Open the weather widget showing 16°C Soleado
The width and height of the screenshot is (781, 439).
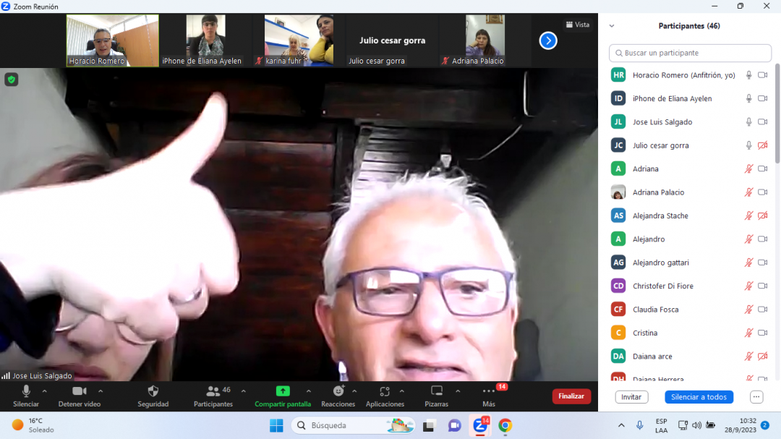pyautogui.click(x=33, y=425)
